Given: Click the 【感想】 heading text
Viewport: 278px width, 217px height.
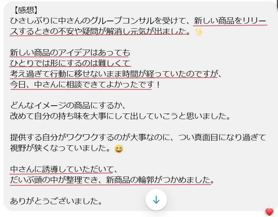Looking at the screenshot, I should click(x=26, y=10).
